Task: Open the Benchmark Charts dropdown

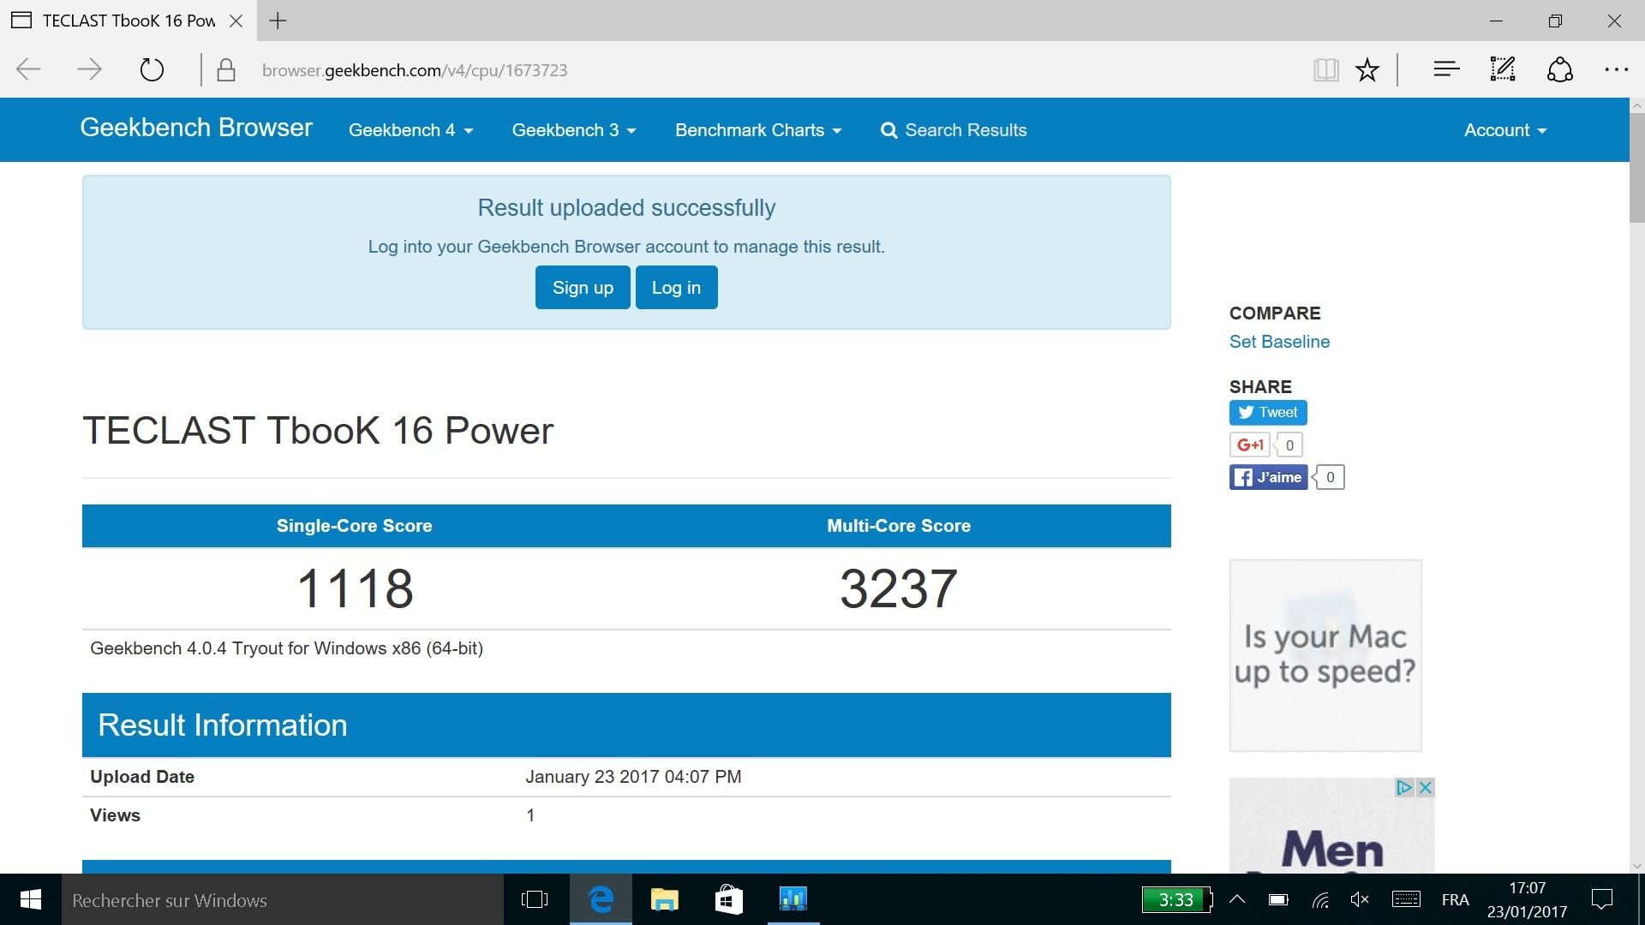Action: (x=757, y=130)
